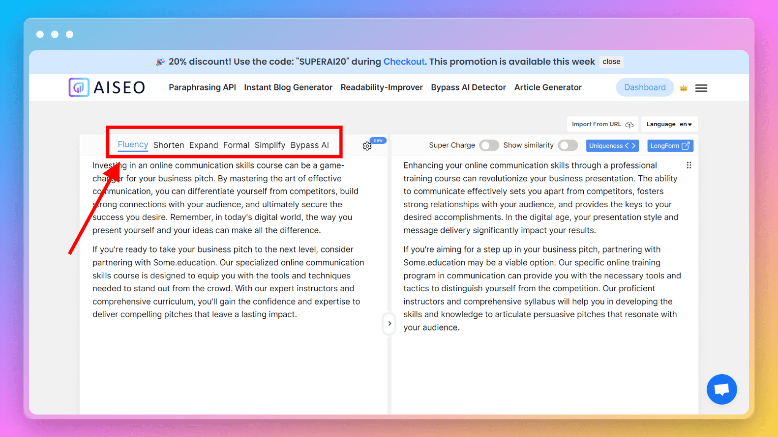Open the chat support bubble
Image resolution: width=778 pixels, height=437 pixels.
pyautogui.click(x=721, y=389)
